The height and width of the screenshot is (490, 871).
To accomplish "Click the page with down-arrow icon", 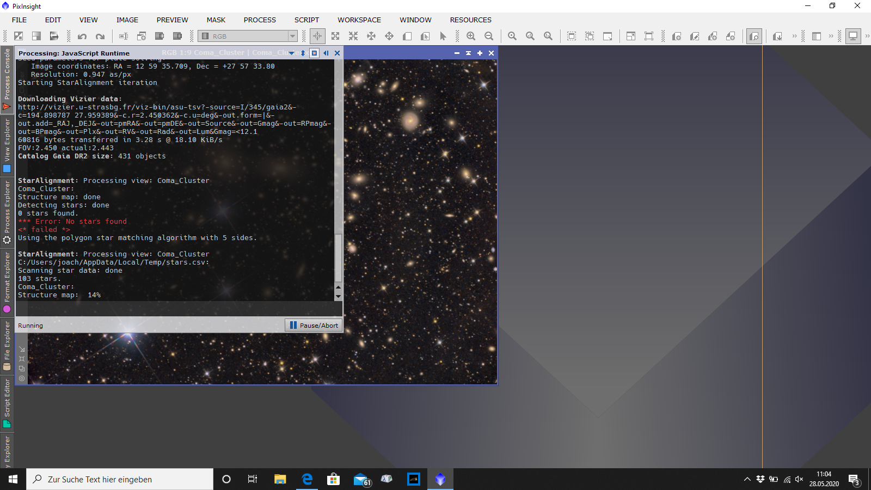I will tap(777, 36).
